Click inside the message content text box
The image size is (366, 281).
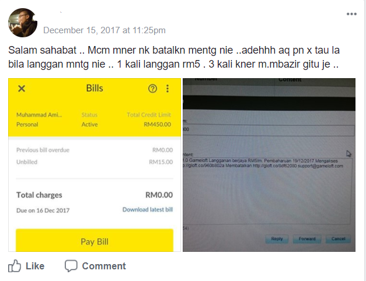tap(267, 191)
